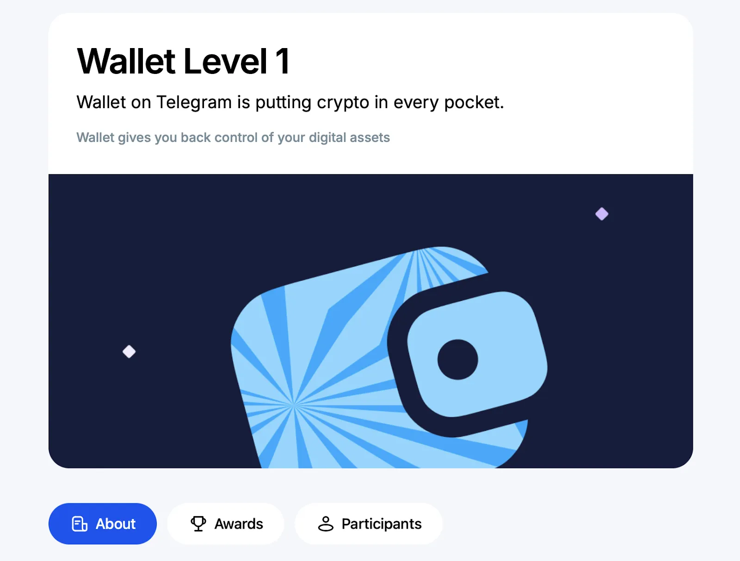The image size is (740, 561).
Task: Click the purple diamond sparkle in banner
Action: point(602,214)
